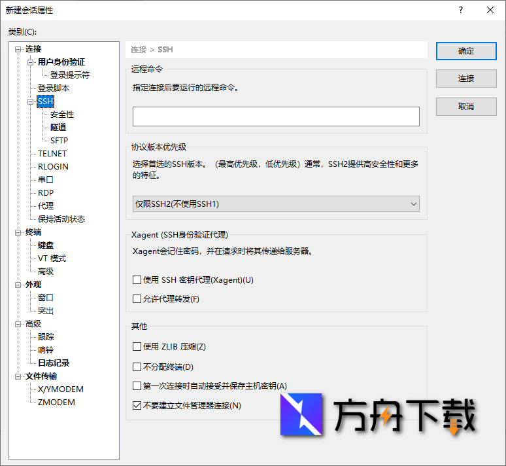Select 跟踪 tree item
This screenshot has height=466, width=506.
point(46,336)
